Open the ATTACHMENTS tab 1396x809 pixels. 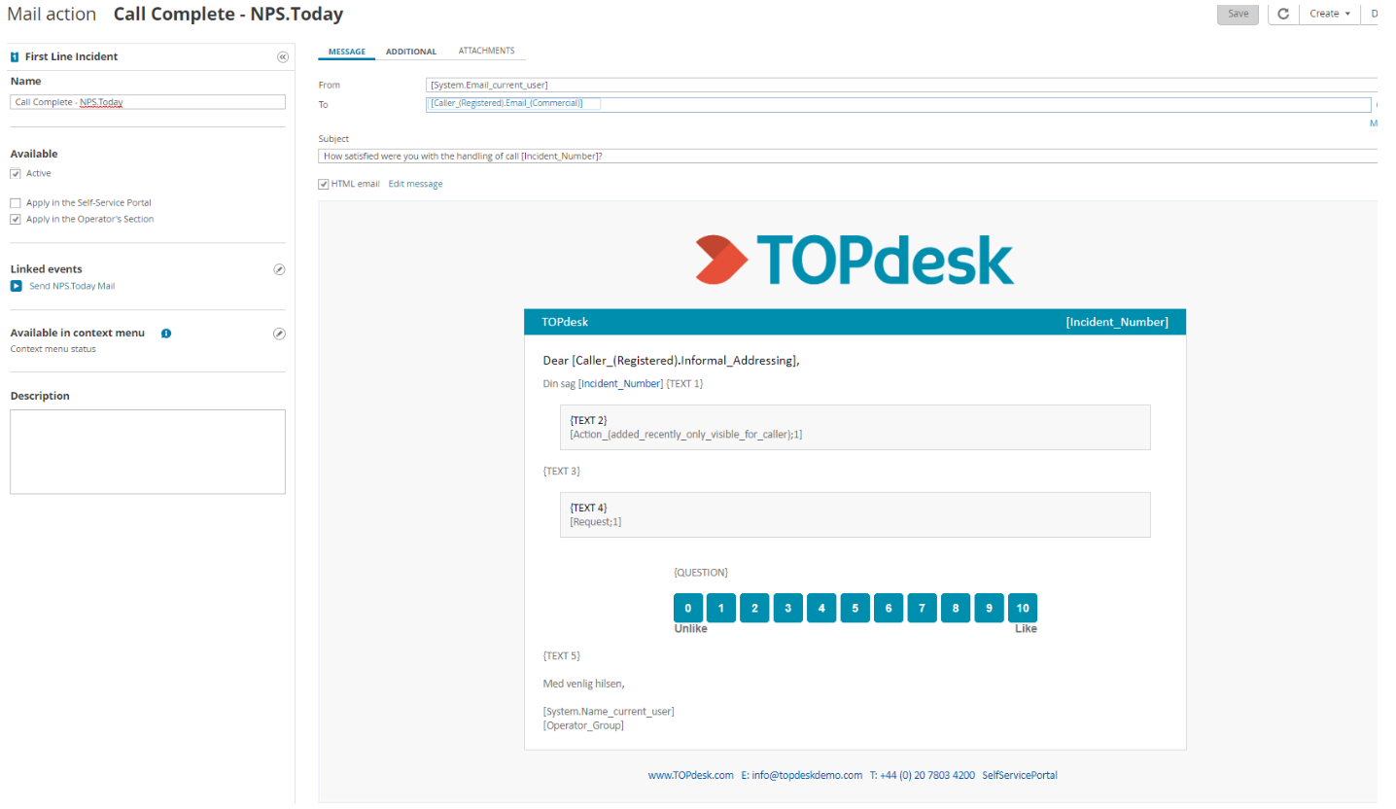(486, 51)
